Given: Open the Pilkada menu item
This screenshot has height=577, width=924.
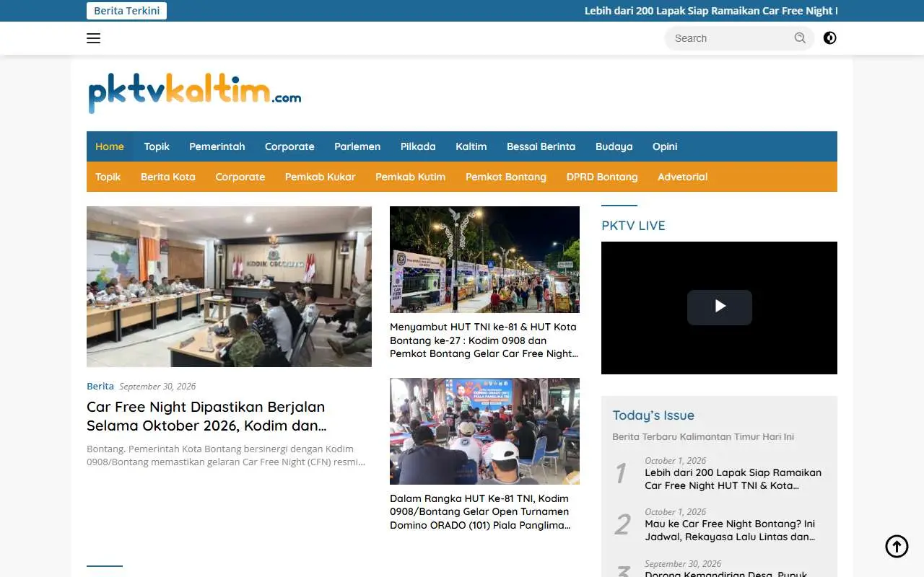Looking at the screenshot, I should 418,146.
